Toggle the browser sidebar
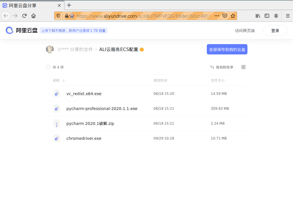Screen dimensions: 293x202 267,16
